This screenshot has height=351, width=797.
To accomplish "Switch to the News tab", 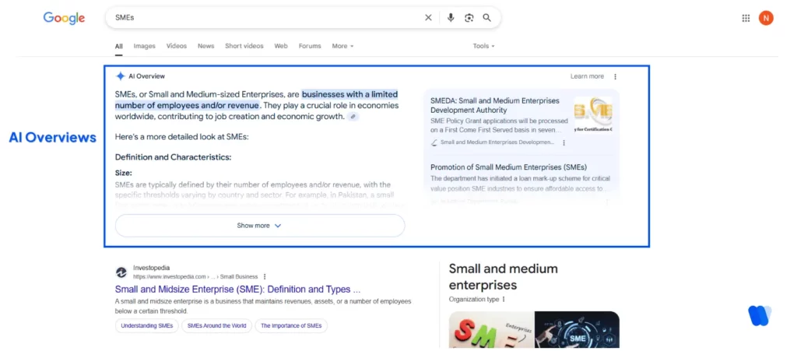I will 205,46.
